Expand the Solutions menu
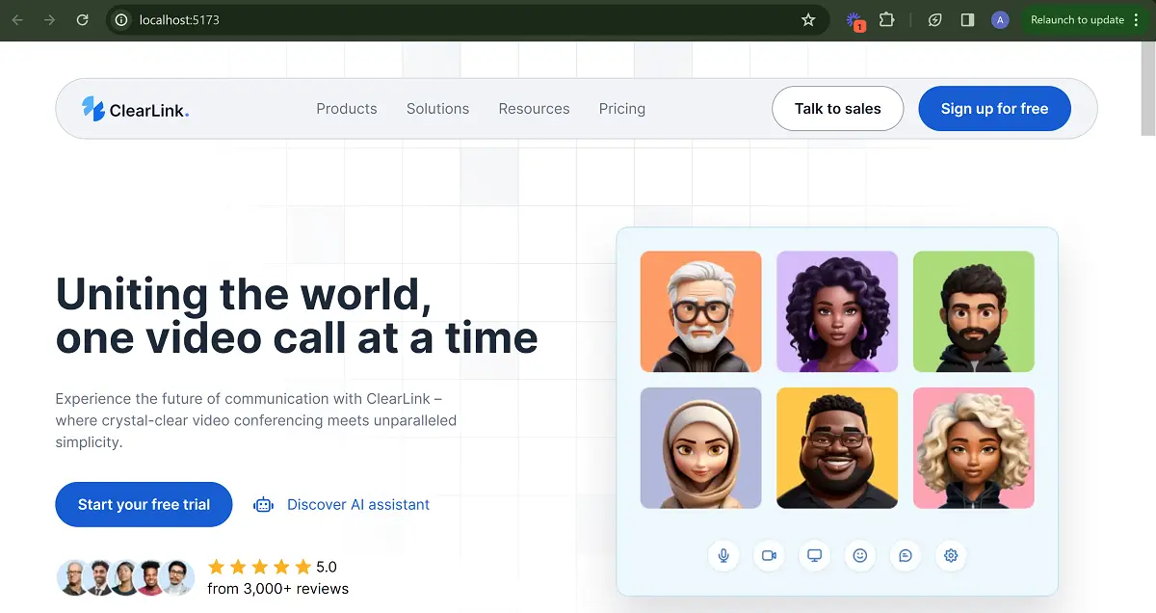 tap(437, 109)
